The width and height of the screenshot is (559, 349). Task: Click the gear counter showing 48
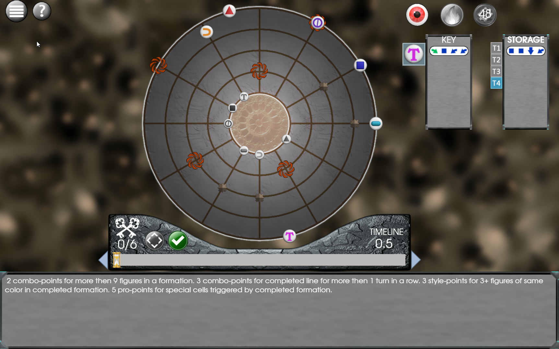click(x=485, y=15)
